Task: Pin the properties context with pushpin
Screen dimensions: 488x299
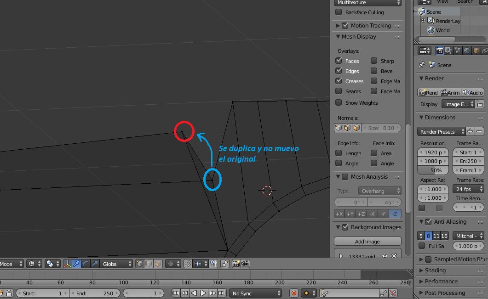Action: point(422,65)
